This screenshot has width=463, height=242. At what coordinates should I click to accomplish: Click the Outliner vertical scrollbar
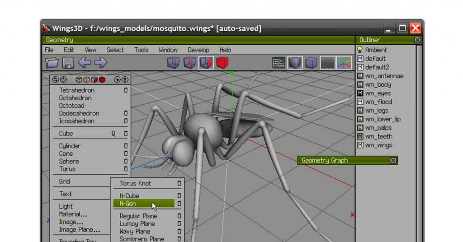pyautogui.click(x=419, y=143)
